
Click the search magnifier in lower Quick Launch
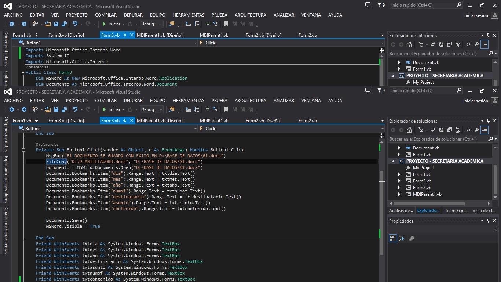(x=459, y=90)
